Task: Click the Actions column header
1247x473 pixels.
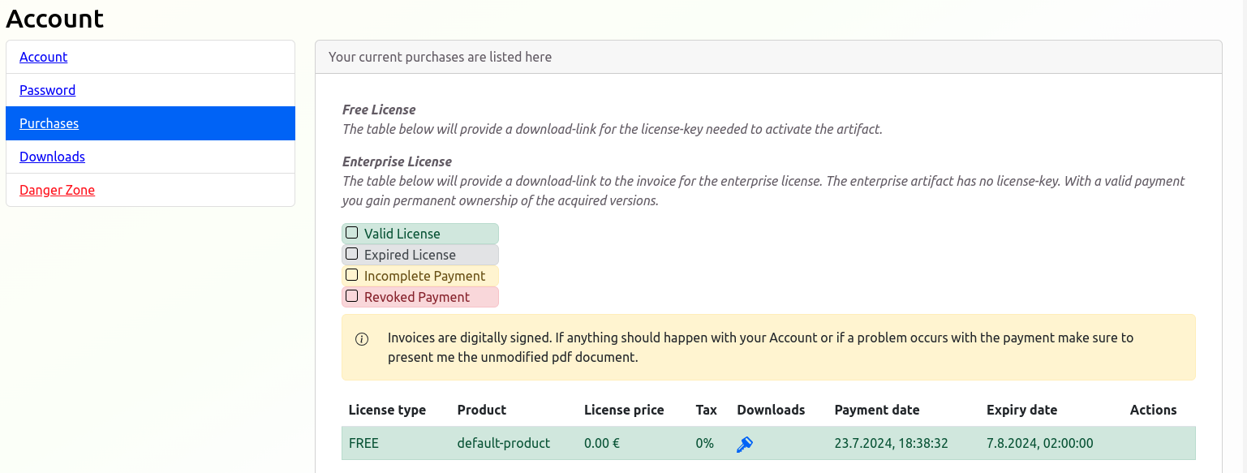Action: point(1153,410)
